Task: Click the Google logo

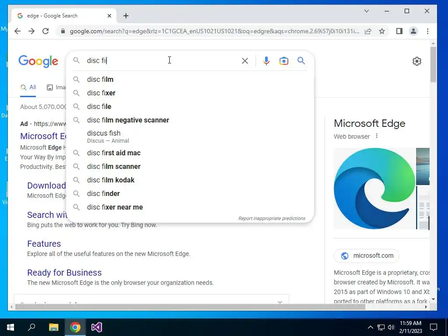Action: (x=38, y=61)
